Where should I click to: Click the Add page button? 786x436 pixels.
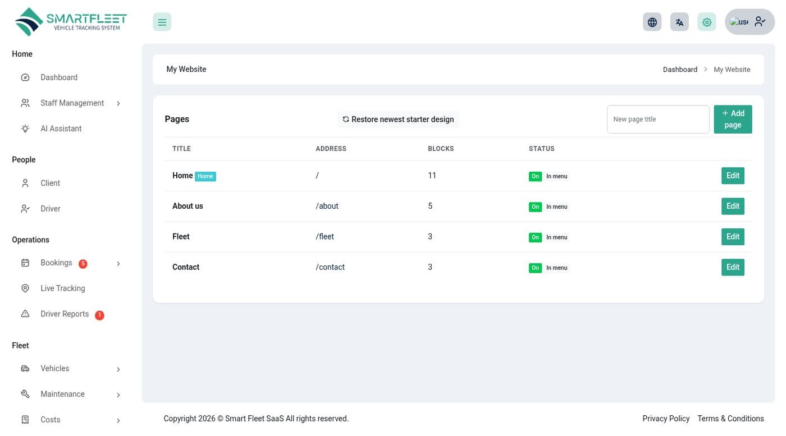click(x=733, y=119)
